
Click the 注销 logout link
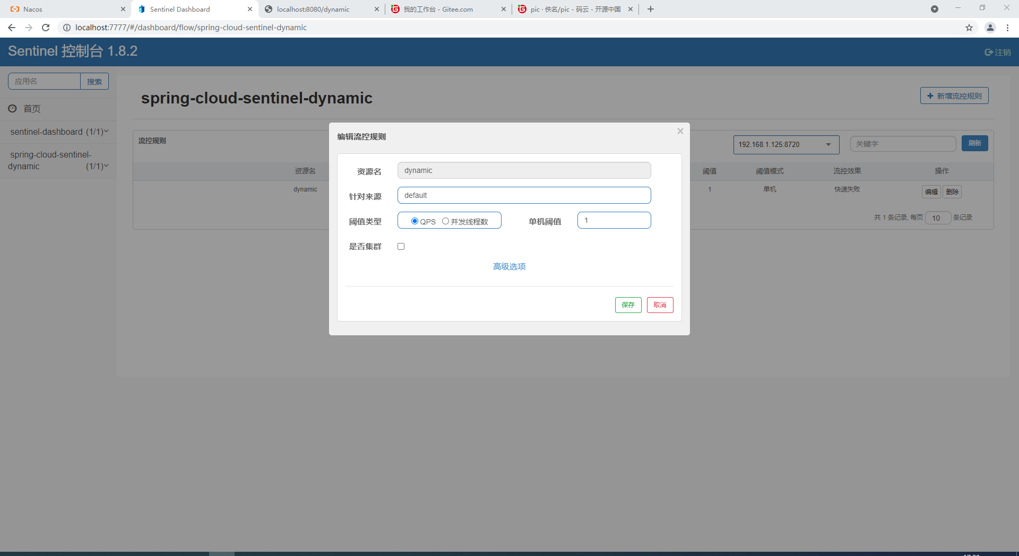point(998,52)
